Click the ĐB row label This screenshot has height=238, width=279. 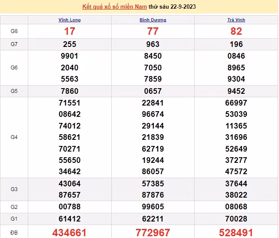coord(14,233)
